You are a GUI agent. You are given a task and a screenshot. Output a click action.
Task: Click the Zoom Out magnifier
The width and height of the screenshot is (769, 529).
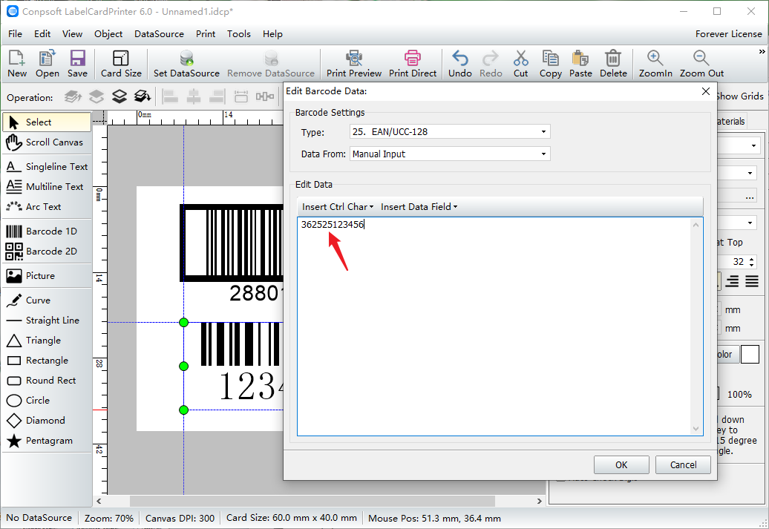701,64
